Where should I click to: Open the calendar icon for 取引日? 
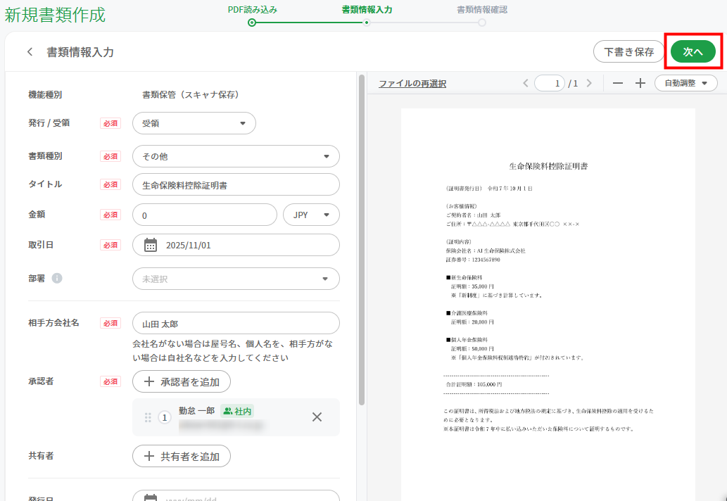(150, 245)
